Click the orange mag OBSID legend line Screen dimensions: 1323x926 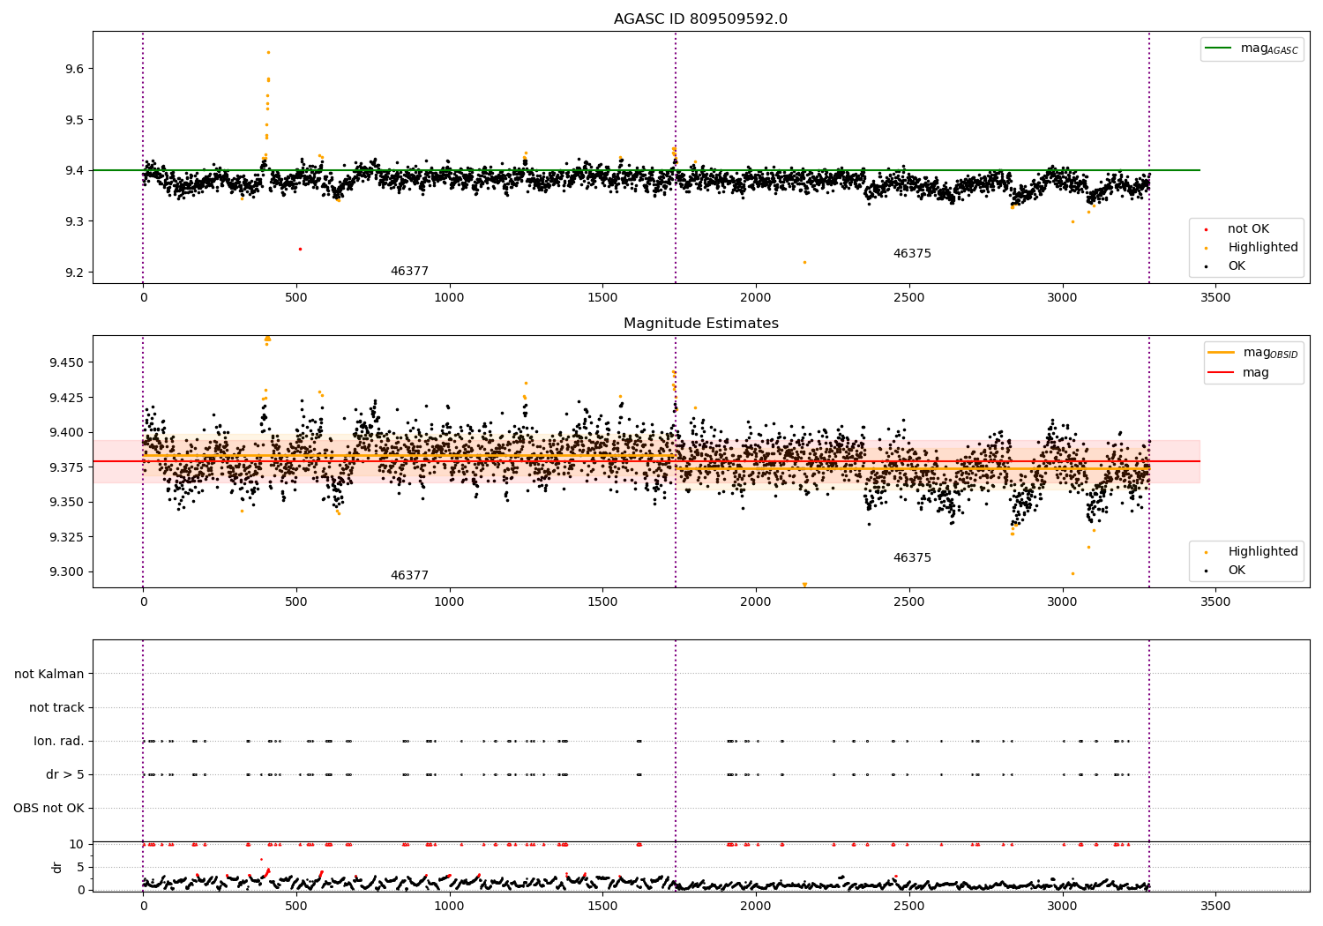(x=1221, y=353)
